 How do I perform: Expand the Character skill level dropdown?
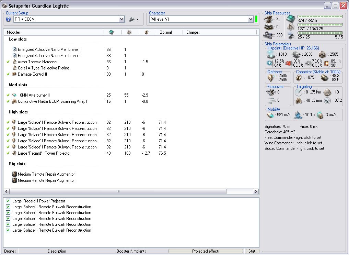[251, 19]
